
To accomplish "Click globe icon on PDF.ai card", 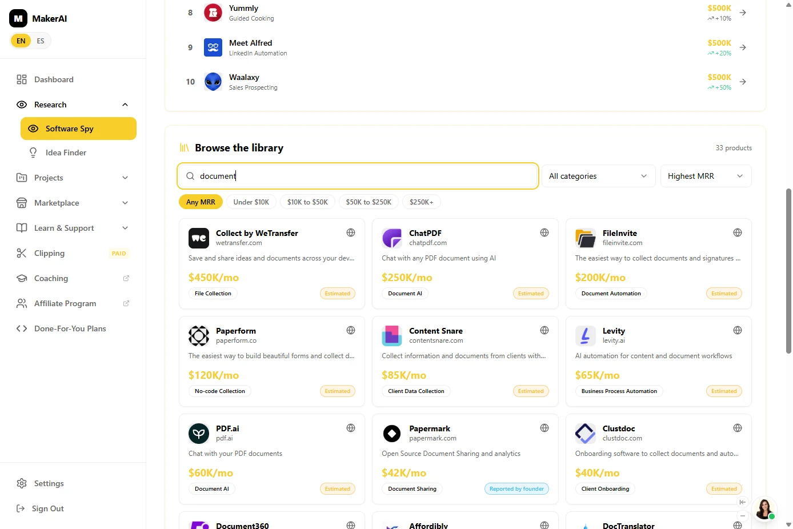I will point(351,428).
